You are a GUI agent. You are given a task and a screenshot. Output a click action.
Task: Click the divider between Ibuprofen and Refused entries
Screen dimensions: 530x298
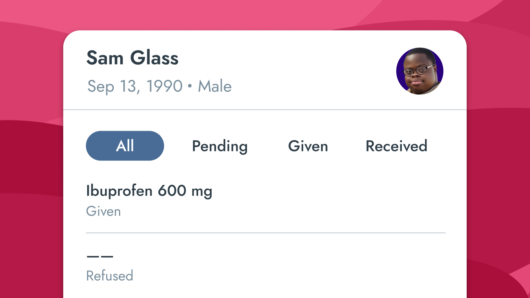[x=266, y=233]
